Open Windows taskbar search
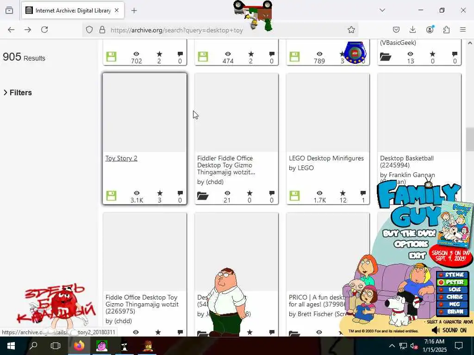Image resolution: width=474 pixels, height=355 pixels. coord(33,346)
